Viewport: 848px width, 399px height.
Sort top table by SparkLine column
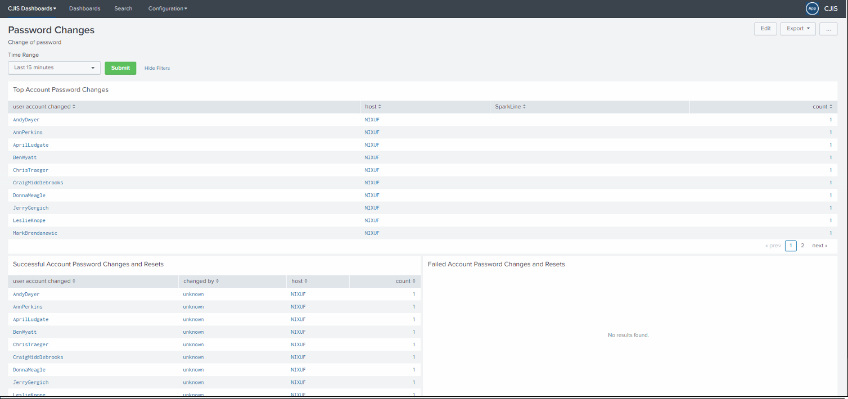[510, 107]
